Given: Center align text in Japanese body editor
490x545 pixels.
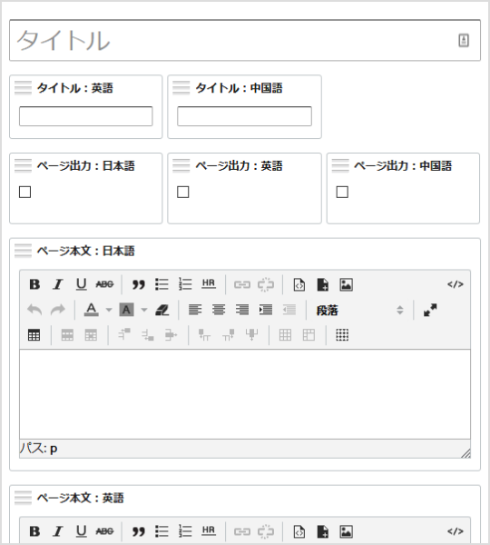Looking at the screenshot, I should 219,310.
